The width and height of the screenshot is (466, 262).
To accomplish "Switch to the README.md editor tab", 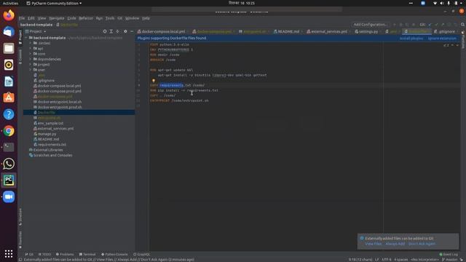I will pos(288,31).
